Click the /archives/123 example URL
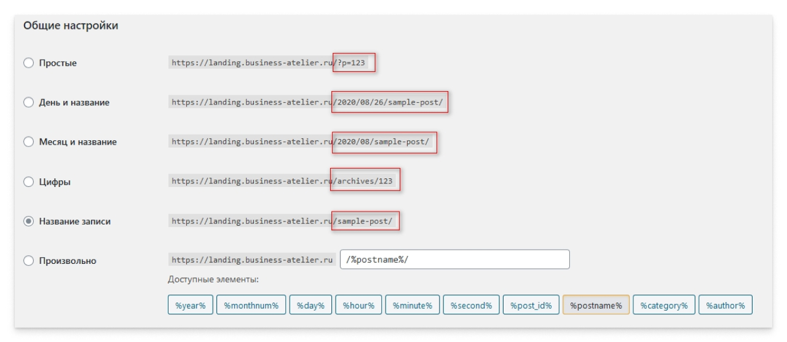This screenshot has width=787, height=342. click(365, 181)
